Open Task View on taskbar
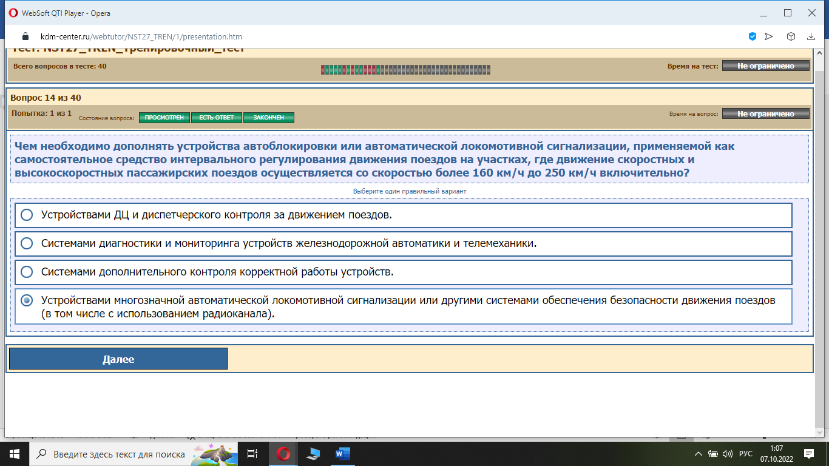Image resolution: width=829 pixels, height=466 pixels. [x=252, y=454]
